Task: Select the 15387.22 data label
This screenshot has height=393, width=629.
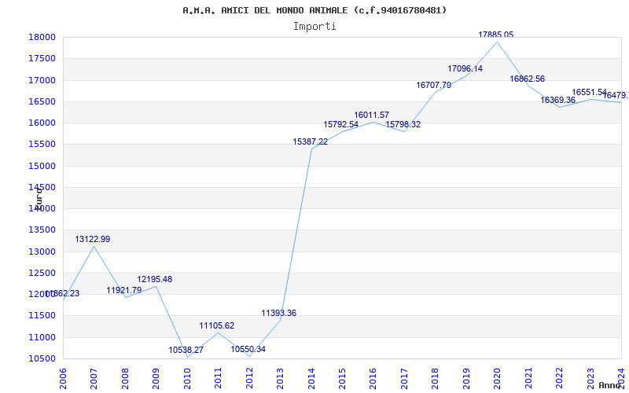Action: coord(310,141)
